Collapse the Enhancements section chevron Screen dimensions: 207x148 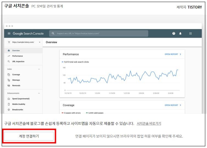39,93
